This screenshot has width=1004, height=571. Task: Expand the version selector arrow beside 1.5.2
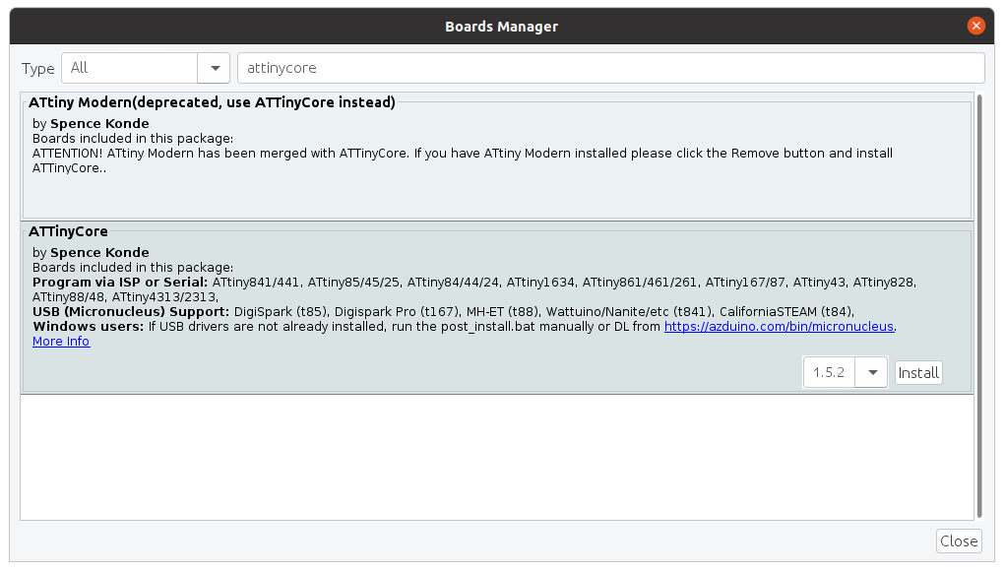[872, 372]
